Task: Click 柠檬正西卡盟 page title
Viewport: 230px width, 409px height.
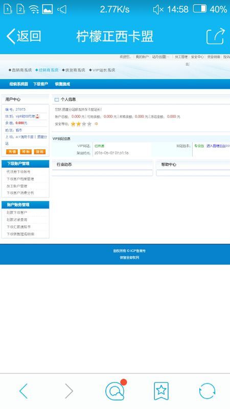Action: [x=114, y=36]
